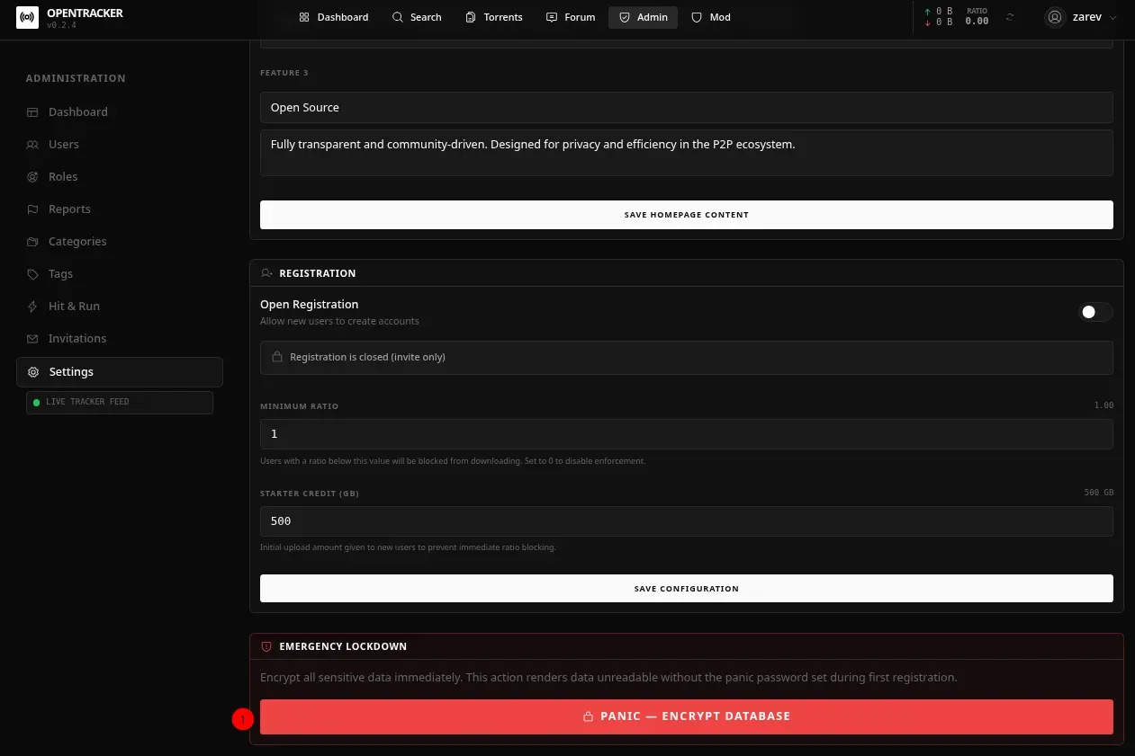Click the Minimum Ratio input field

coord(686,434)
